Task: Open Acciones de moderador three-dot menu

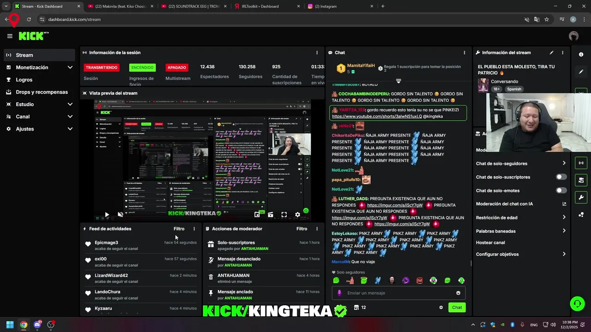Action: point(317,229)
